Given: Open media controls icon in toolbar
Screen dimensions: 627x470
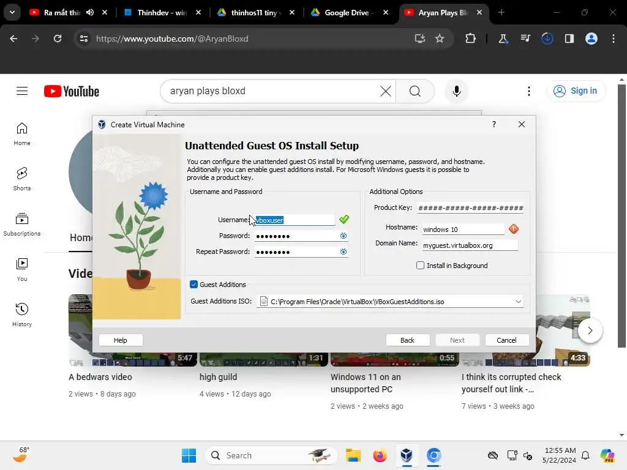Looking at the screenshot, I should tap(525, 39).
